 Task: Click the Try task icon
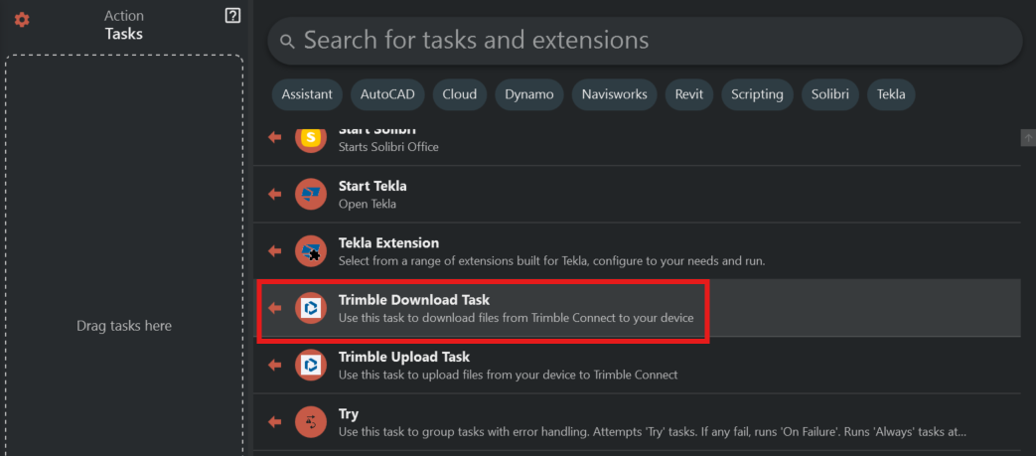point(311,422)
